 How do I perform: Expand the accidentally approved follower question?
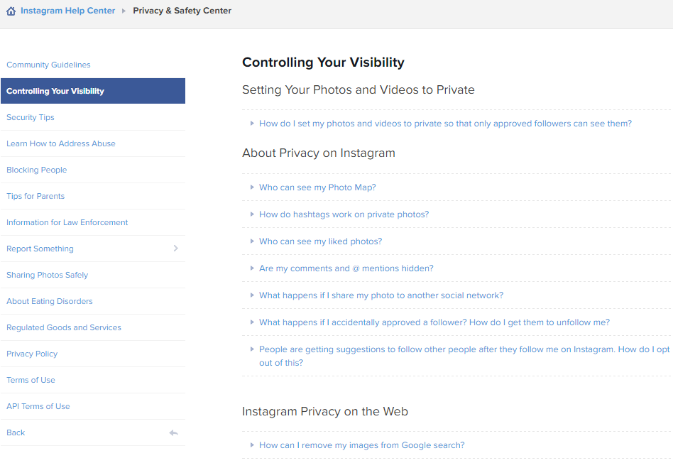coord(434,322)
